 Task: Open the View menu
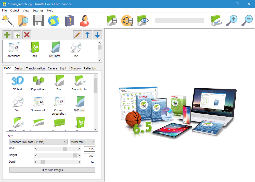click(x=26, y=10)
